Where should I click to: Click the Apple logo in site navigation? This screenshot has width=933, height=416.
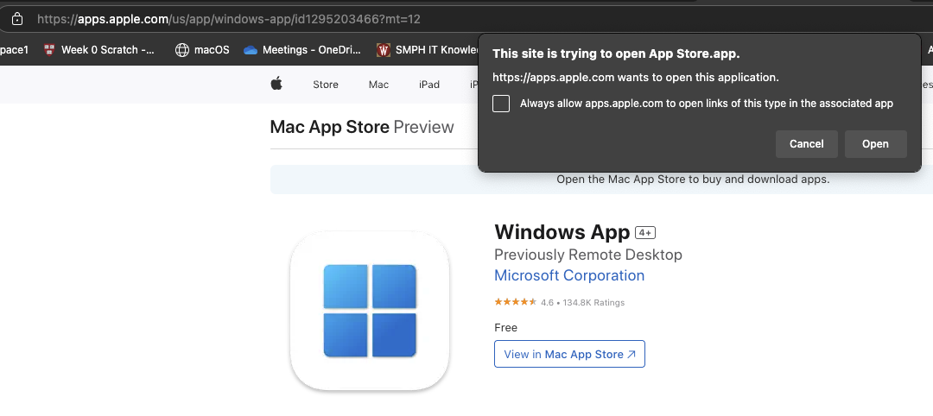coord(276,84)
